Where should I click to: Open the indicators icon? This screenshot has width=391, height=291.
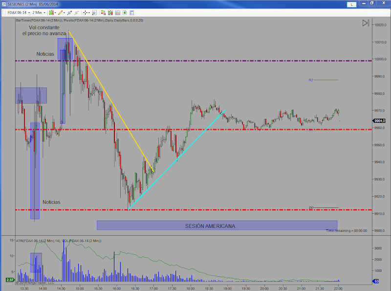tap(117, 13)
